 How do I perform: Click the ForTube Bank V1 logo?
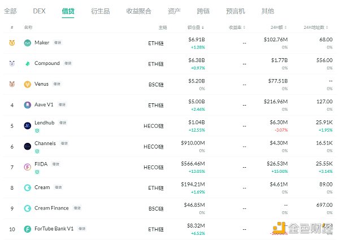click(28, 229)
